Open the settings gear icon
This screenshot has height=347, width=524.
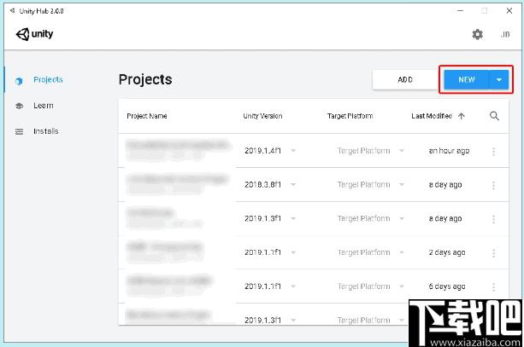[x=477, y=34]
